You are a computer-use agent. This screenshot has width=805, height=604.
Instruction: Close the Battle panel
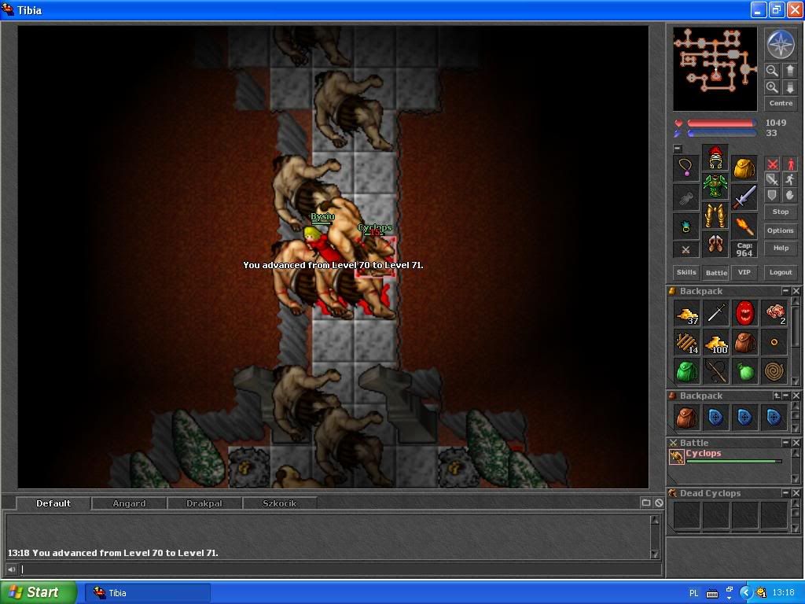coord(796,443)
